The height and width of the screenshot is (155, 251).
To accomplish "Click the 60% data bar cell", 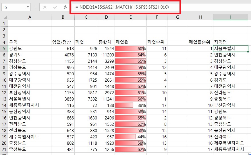I will [x=131, y=48].
